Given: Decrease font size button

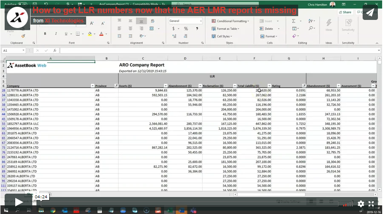Looking at the screenshot, I should [x=103, y=23].
